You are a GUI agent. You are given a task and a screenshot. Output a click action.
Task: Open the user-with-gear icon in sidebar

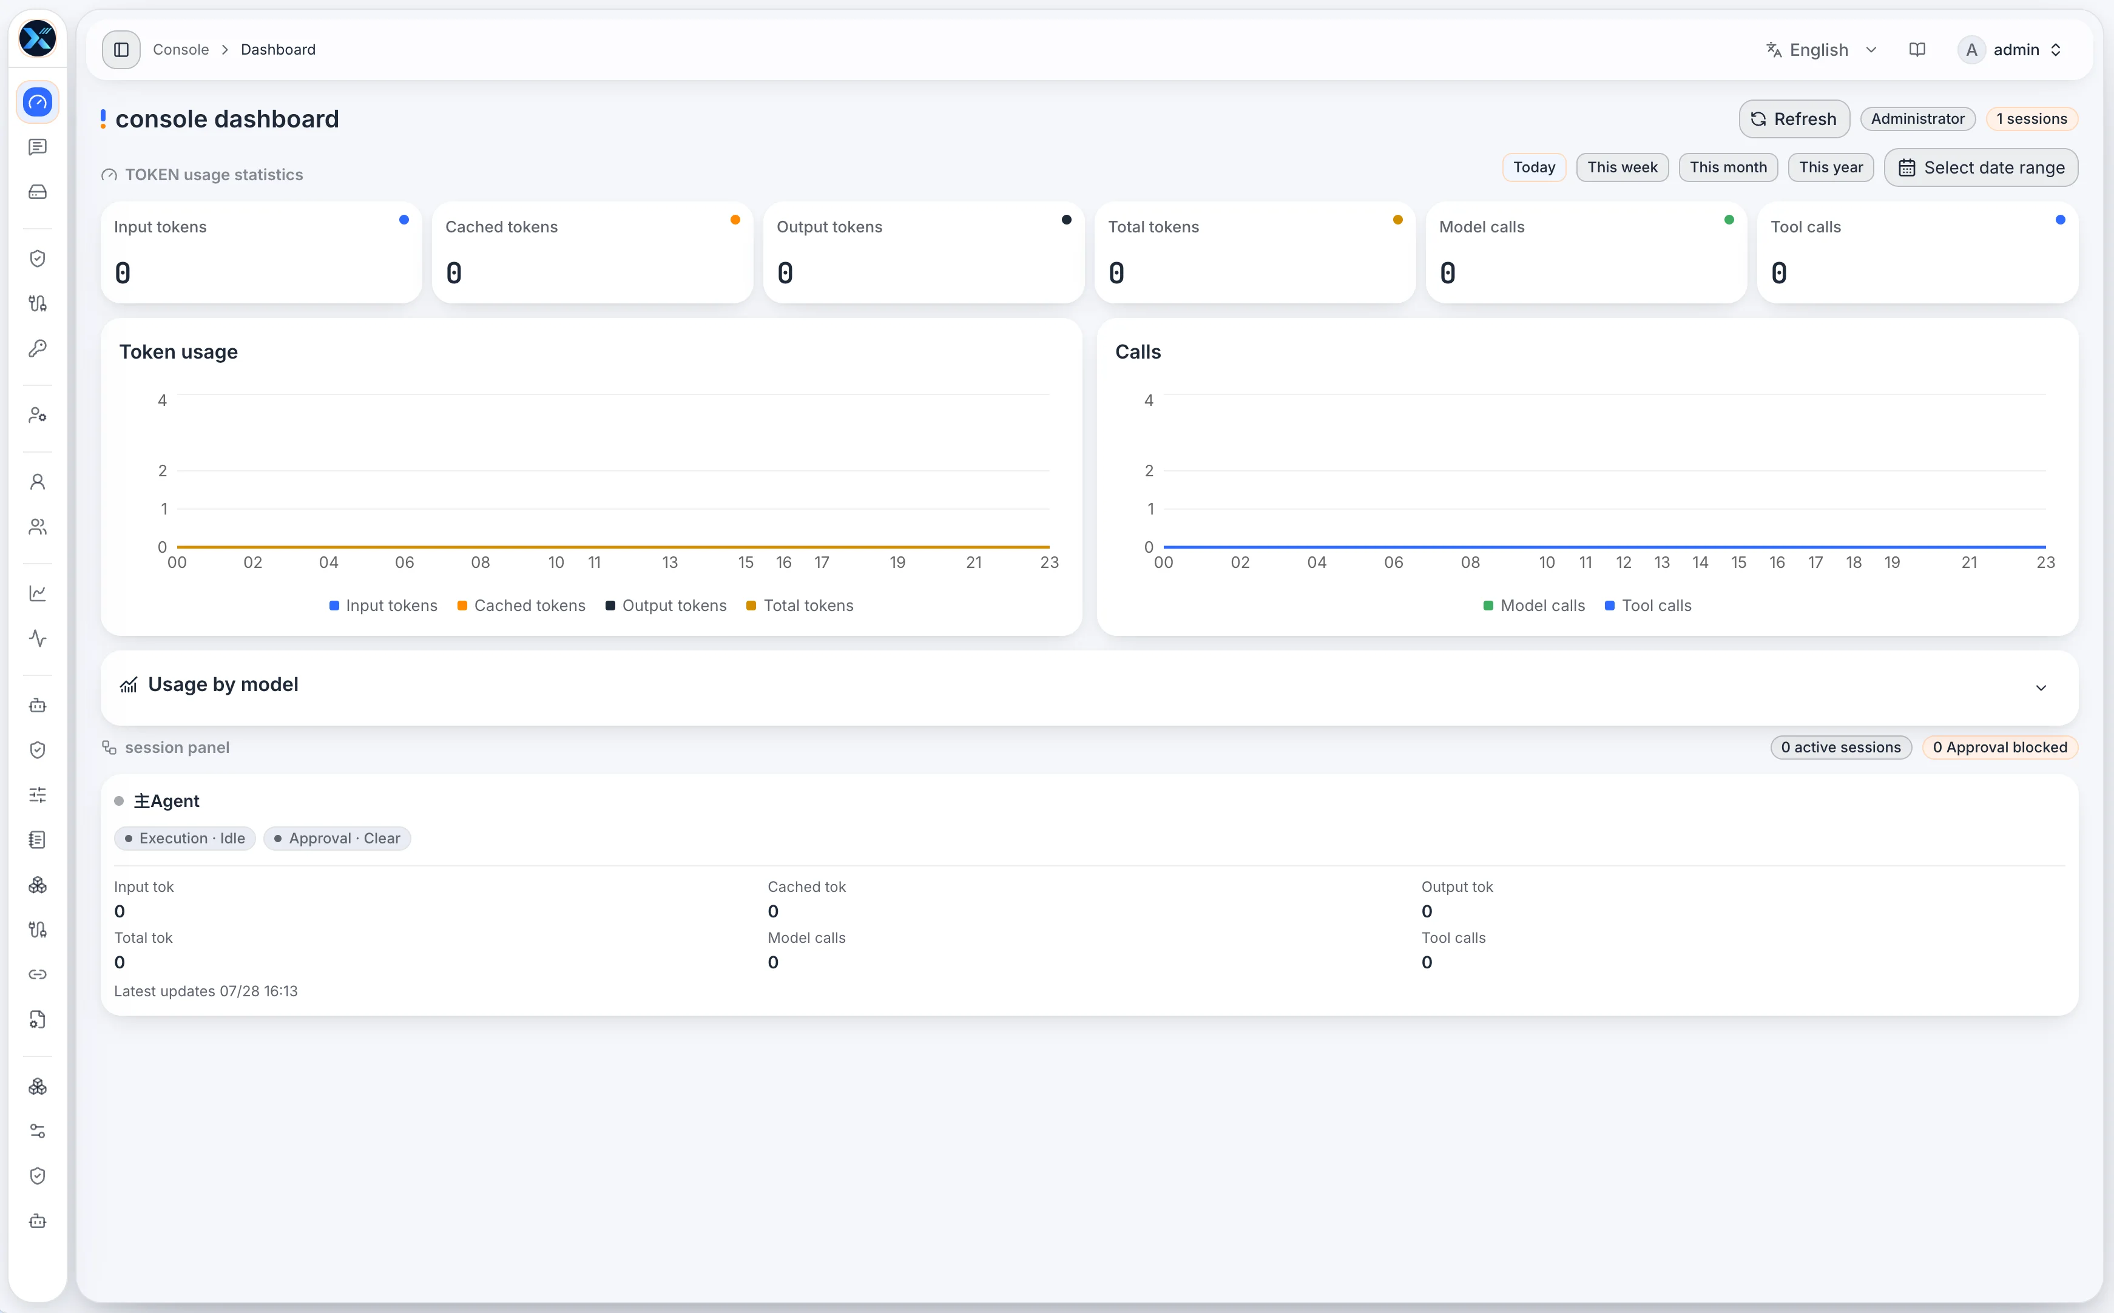pos(38,415)
